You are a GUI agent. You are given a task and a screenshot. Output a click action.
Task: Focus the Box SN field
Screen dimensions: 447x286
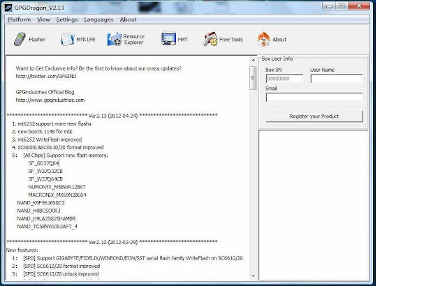click(284, 79)
